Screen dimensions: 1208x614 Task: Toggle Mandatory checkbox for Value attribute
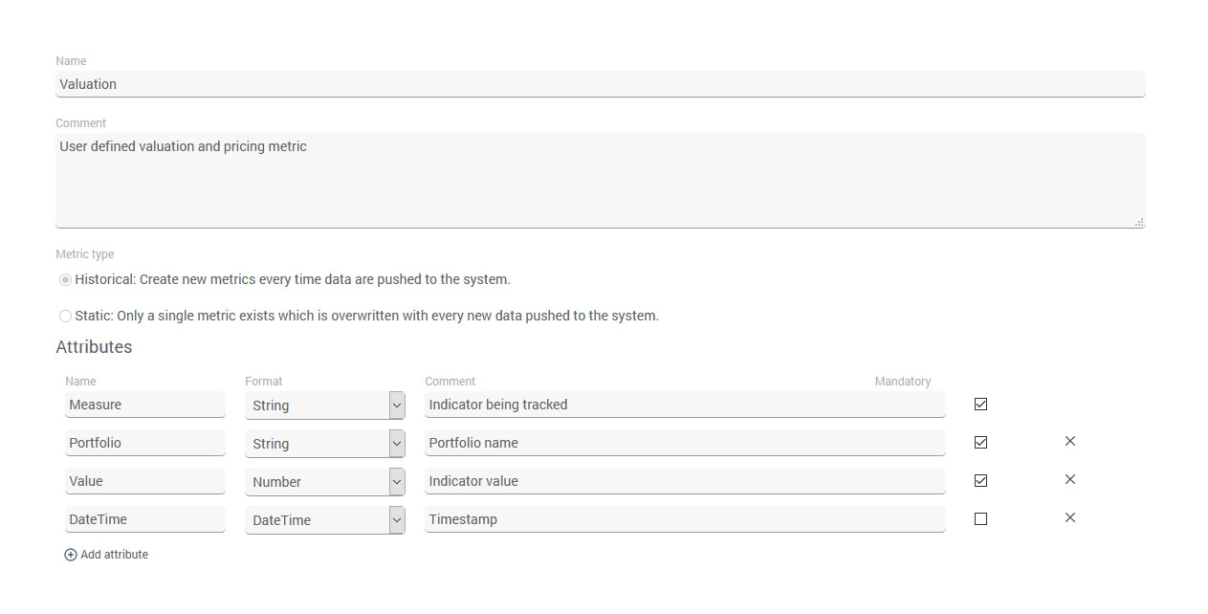tap(980, 481)
